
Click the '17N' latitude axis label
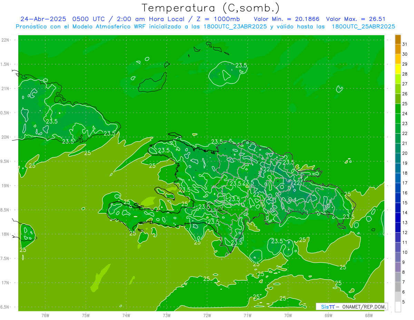tap(6, 283)
